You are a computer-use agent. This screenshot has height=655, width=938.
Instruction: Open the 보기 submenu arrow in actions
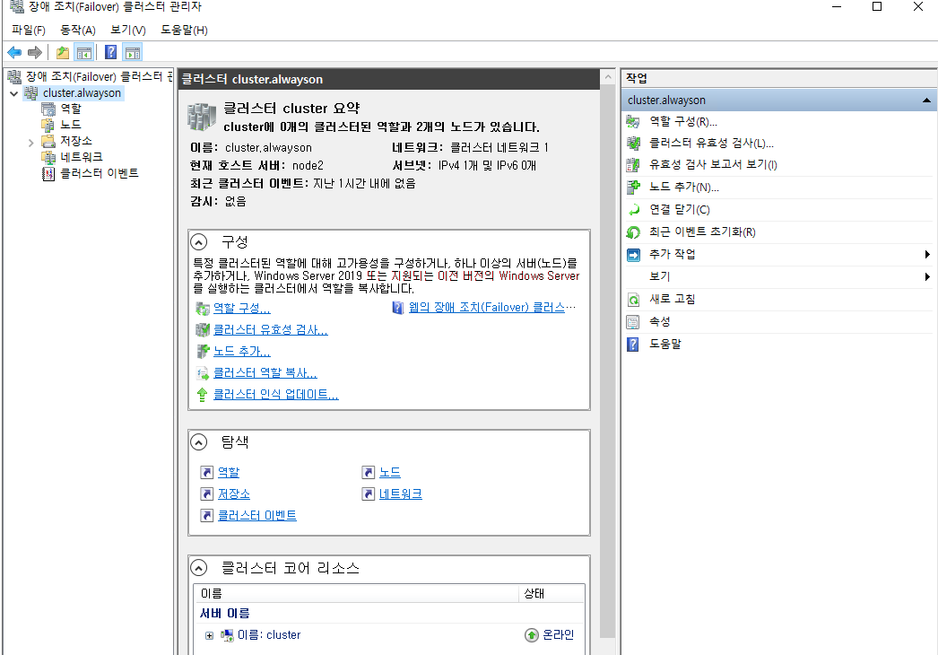pos(927,276)
